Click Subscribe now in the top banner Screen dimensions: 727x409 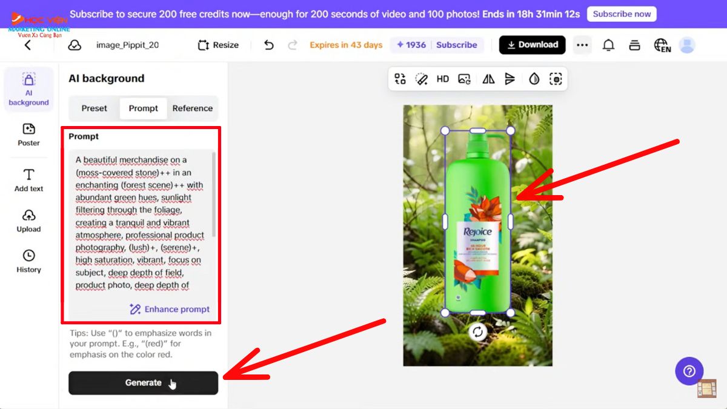[622, 14]
